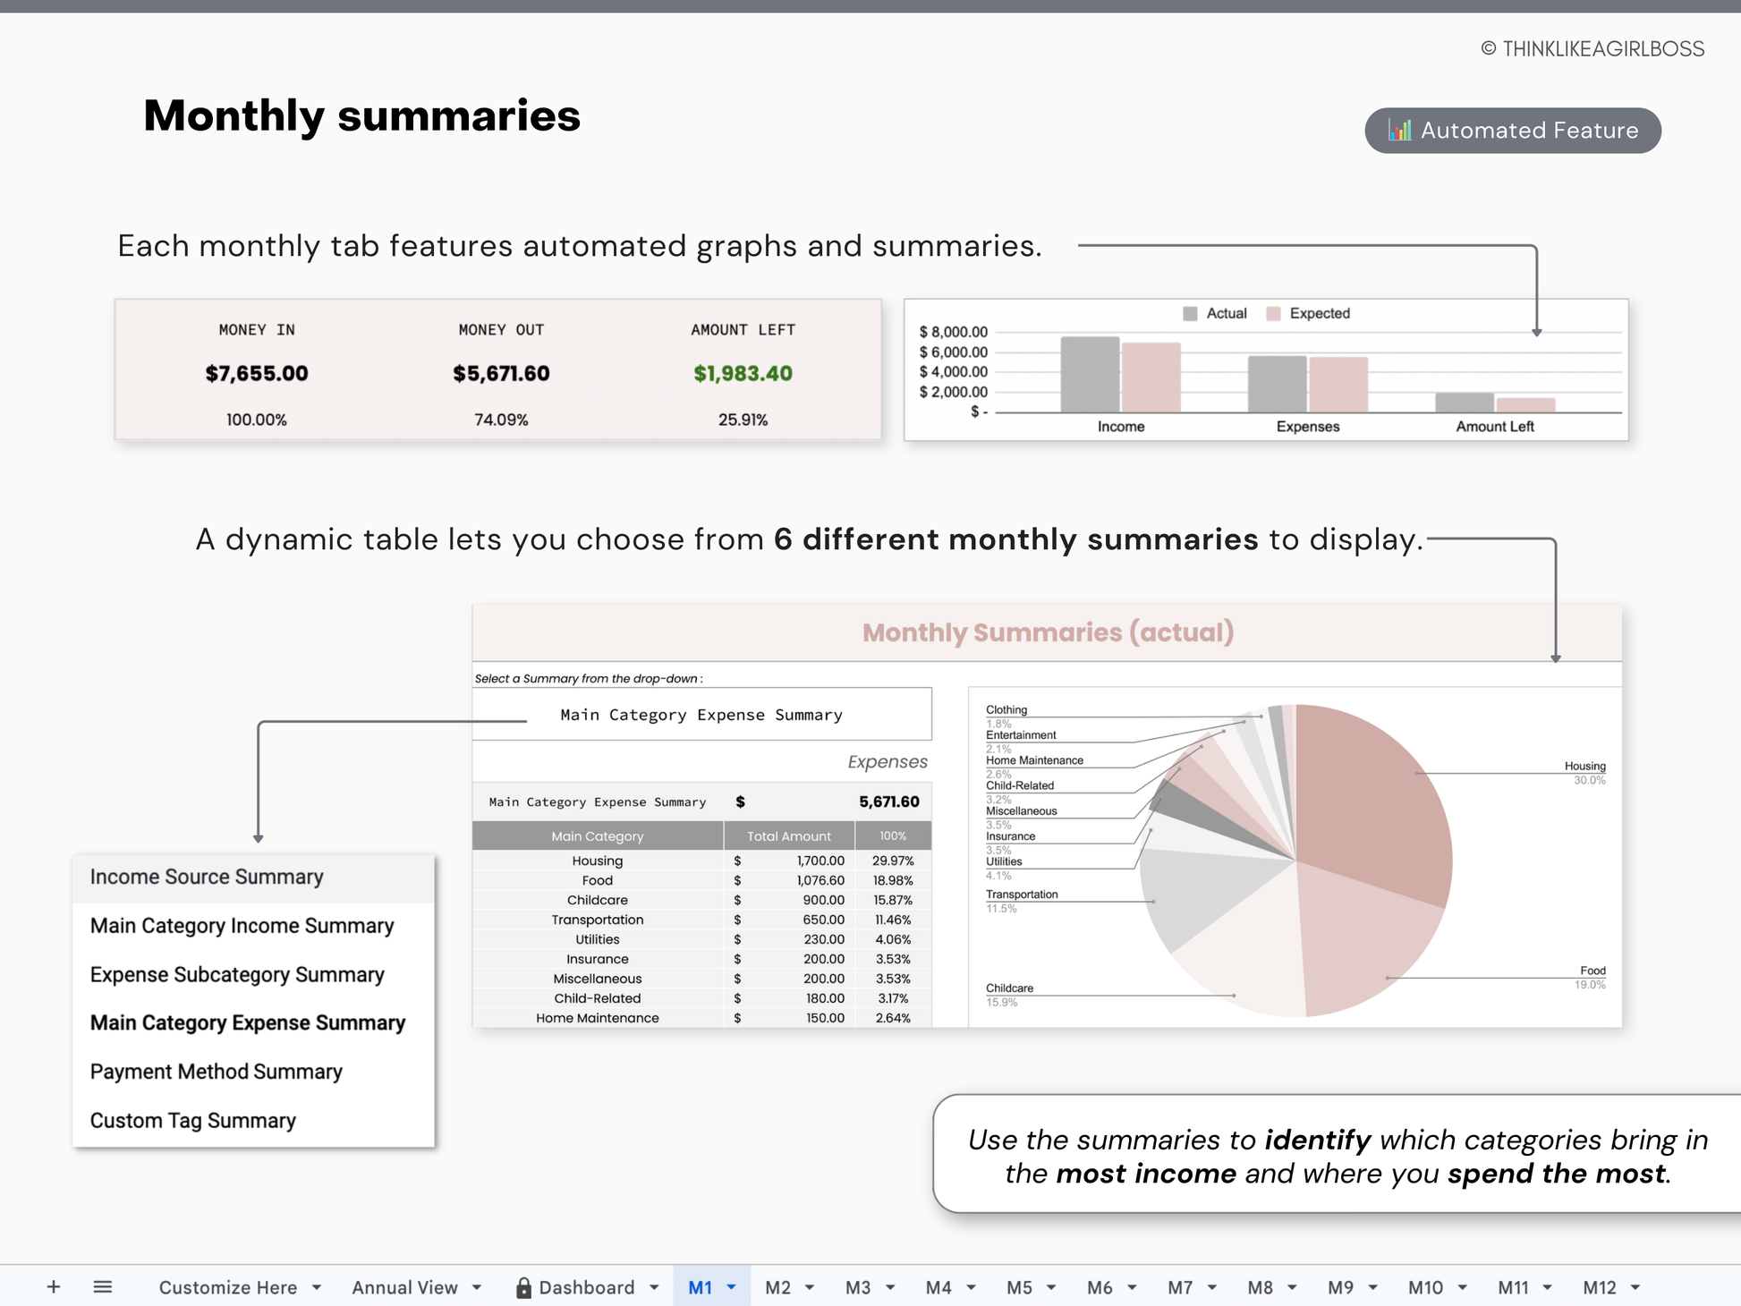Switch to the M2 sheet tab

tap(777, 1287)
